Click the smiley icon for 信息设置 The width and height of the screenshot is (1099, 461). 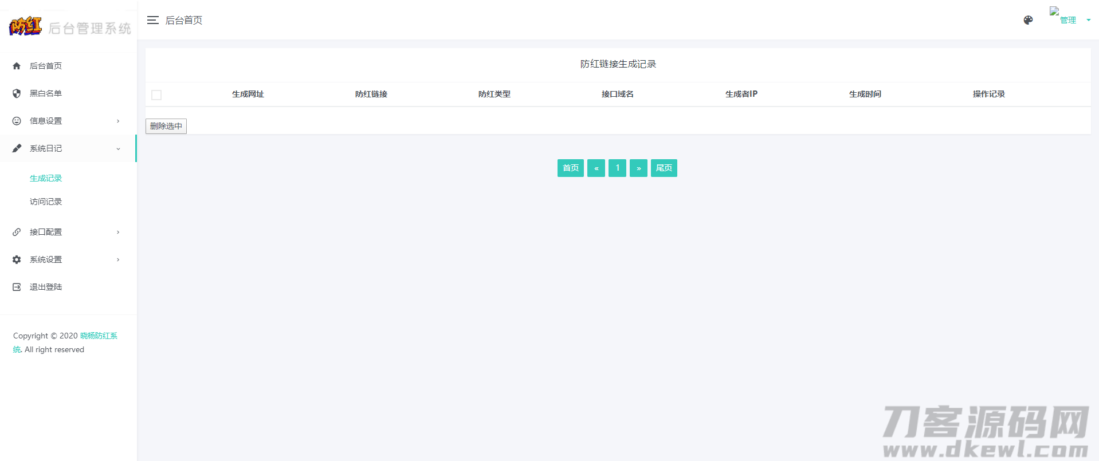tap(17, 121)
